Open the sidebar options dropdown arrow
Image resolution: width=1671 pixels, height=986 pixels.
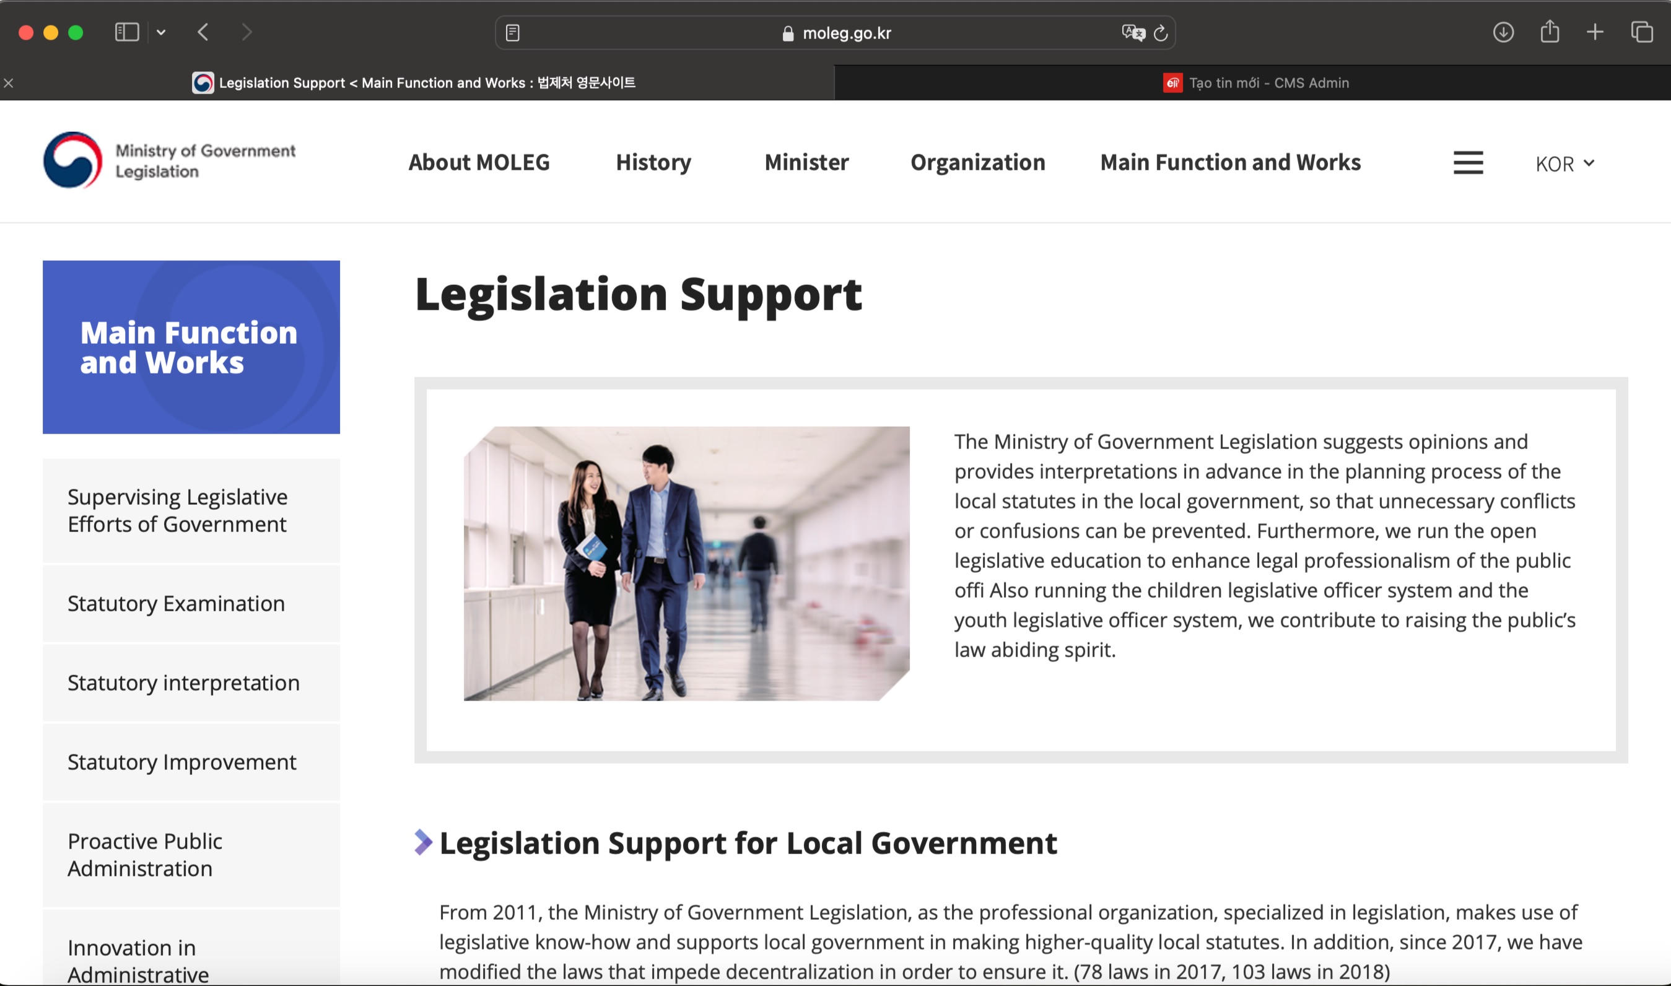161,32
